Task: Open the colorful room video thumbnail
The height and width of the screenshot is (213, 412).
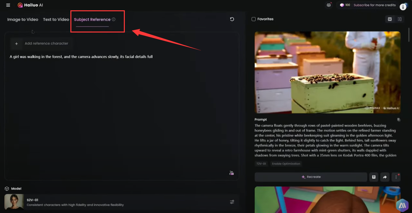Action: [x=327, y=199]
